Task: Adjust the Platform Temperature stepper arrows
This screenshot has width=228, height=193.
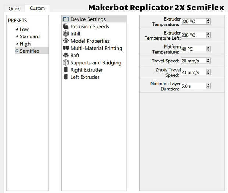Action: [209, 49]
